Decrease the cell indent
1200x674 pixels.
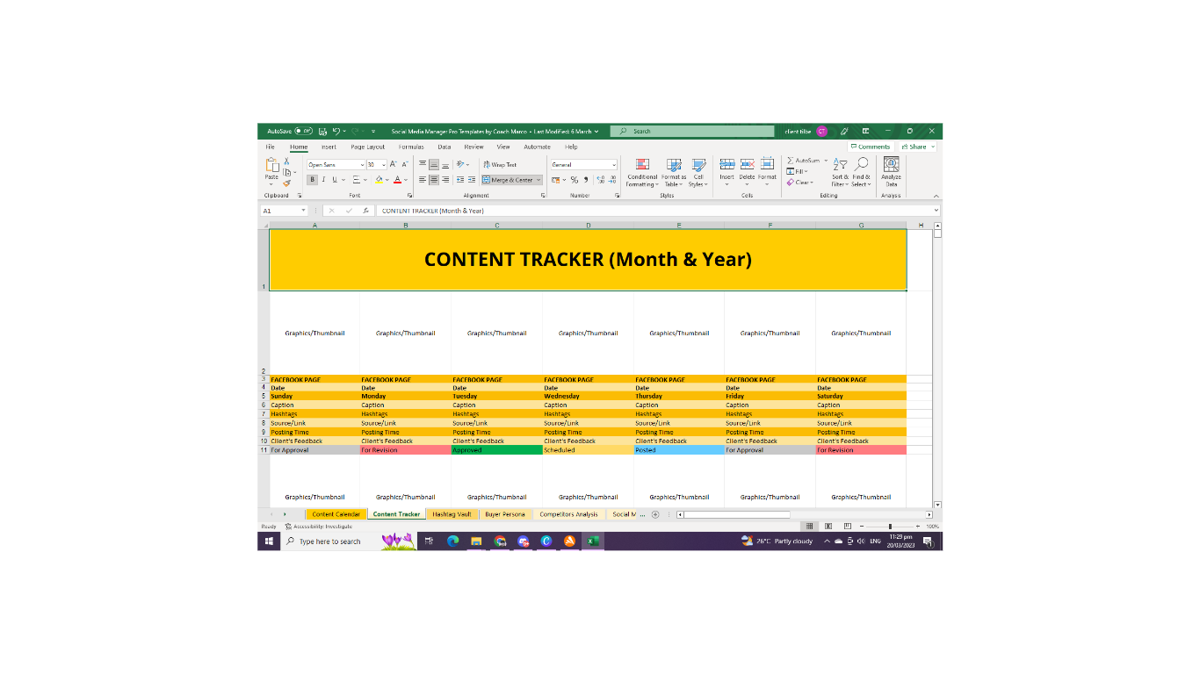(460, 180)
